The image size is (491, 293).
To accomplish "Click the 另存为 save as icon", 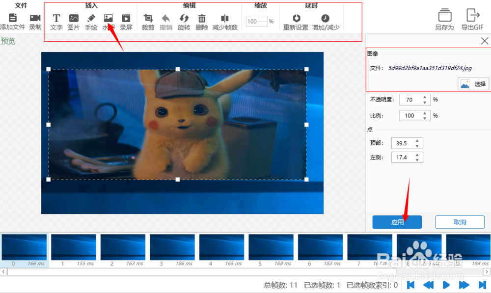I will 445,15.
